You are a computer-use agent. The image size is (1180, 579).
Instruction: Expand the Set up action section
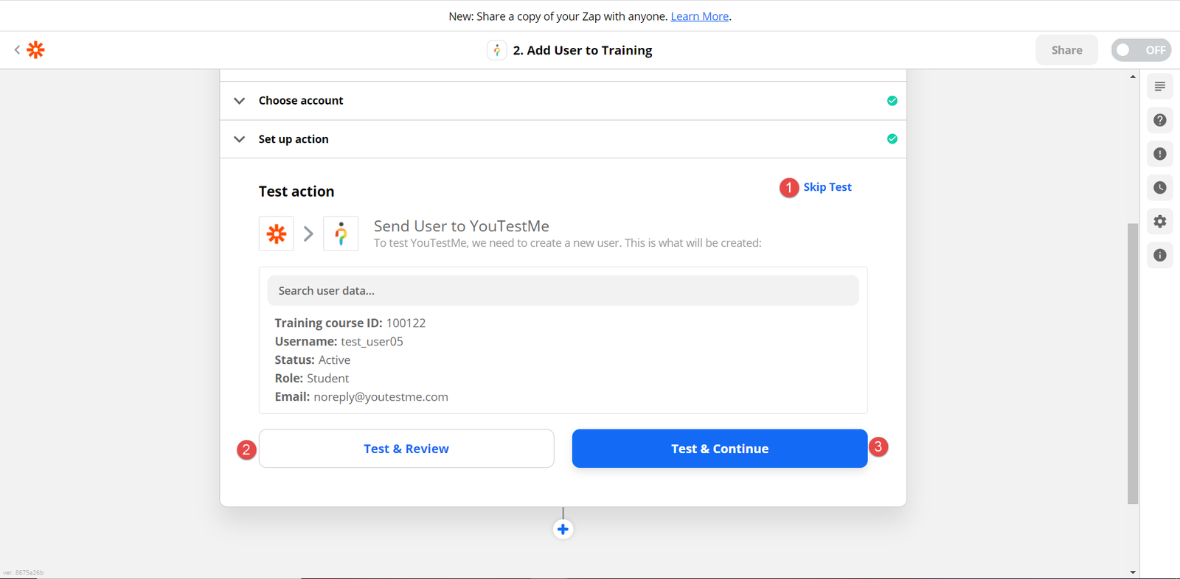coord(240,139)
